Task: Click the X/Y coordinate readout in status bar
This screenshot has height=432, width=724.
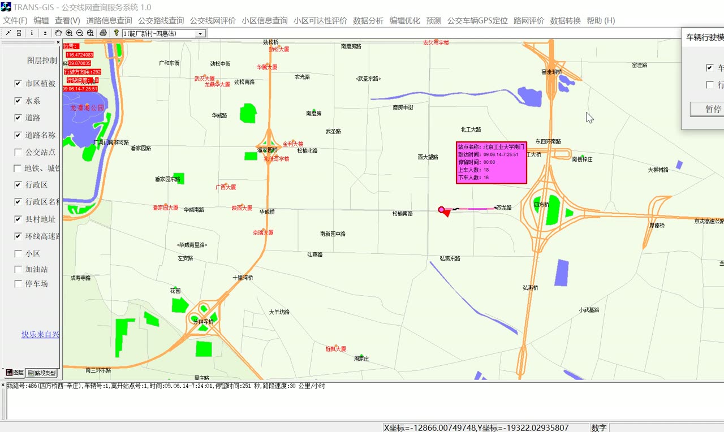Action: [x=476, y=428]
